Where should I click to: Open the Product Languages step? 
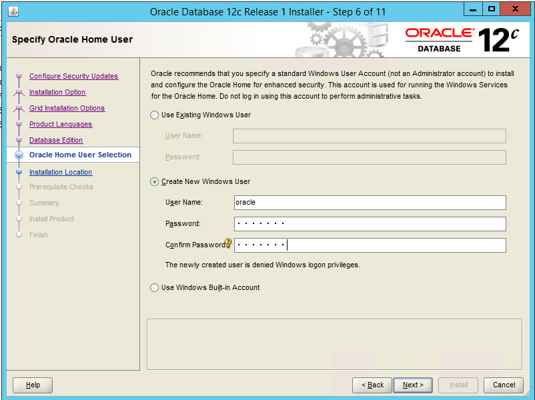click(61, 125)
